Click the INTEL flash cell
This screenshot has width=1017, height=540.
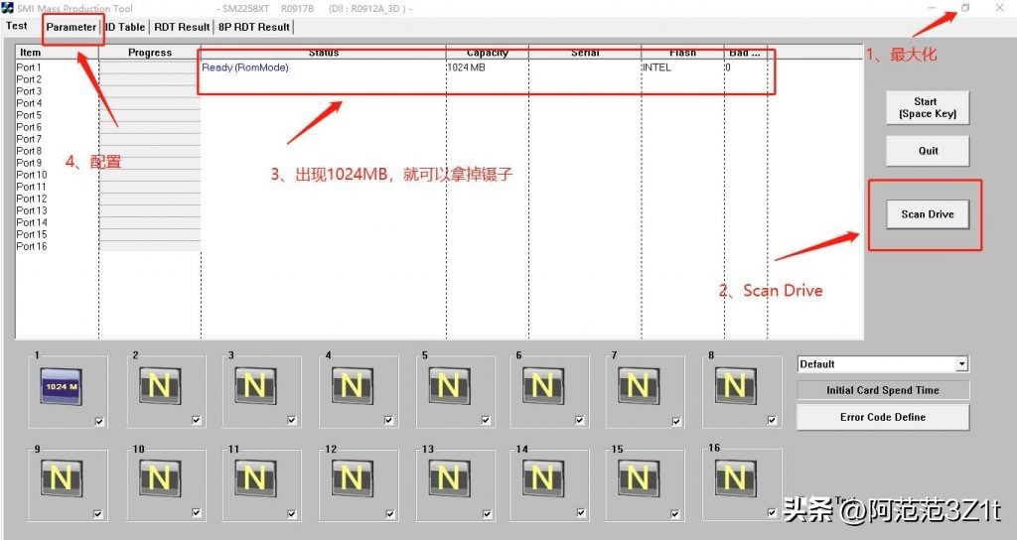click(657, 67)
